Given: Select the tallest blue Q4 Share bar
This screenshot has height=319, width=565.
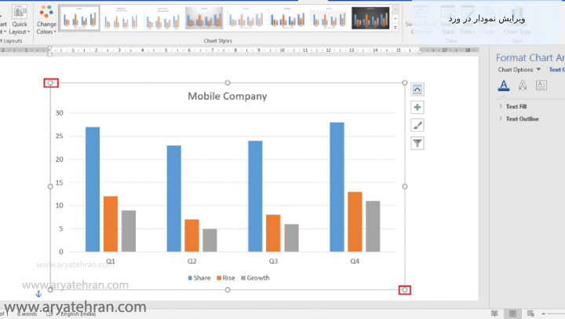Looking at the screenshot, I should click(337, 187).
